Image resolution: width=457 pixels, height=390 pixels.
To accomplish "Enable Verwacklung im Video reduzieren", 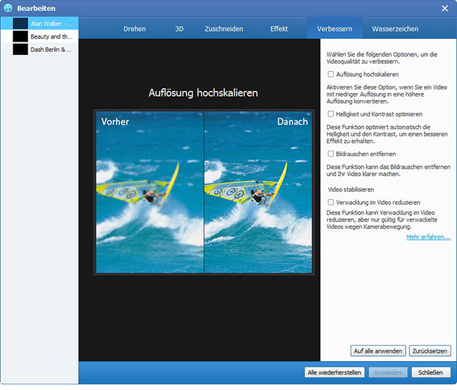I will [x=331, y=202].
